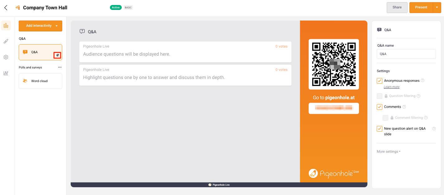Disable the Anonymous responses checkbox
This screenshot has height=195, width=444.
(x=380, y=81)
